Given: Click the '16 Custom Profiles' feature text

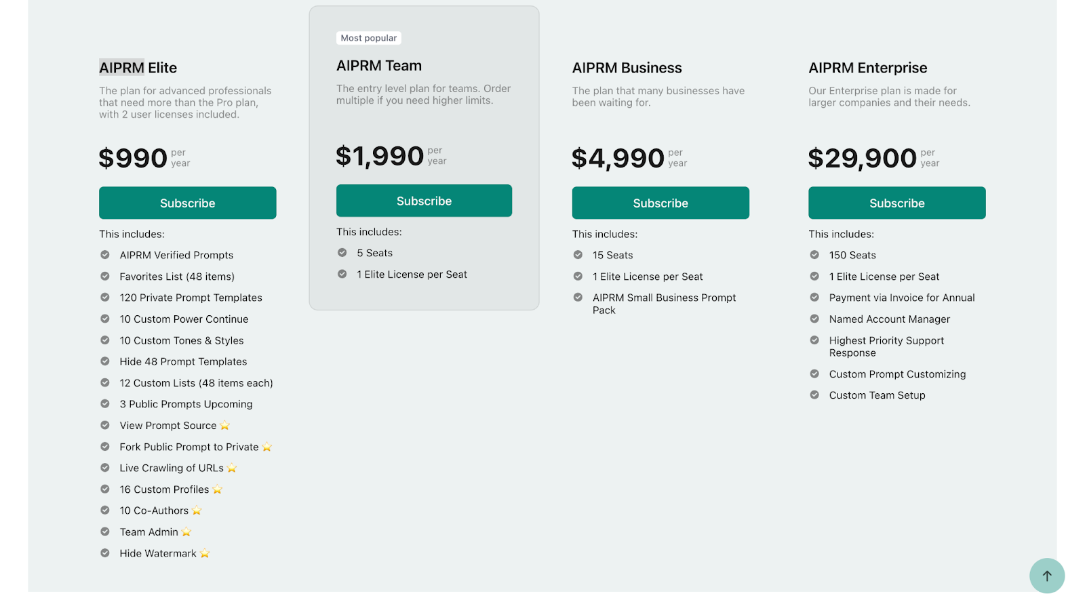Looking at the screenshot, I should (164, 489).
